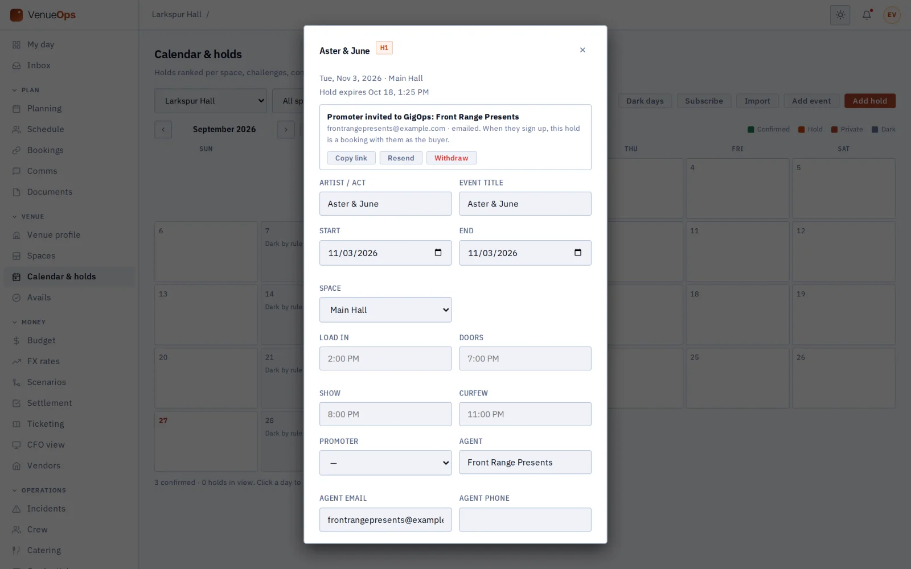Click the VenueOps logo icon
This screenshot has height=569, width=911.
pyautogui.click(x=17, y=15)
